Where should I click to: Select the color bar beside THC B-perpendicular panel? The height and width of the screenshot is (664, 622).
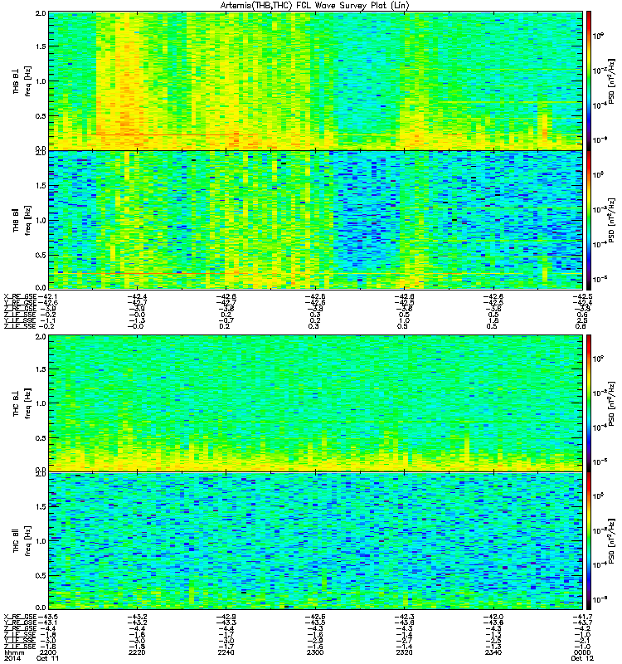click(x=589, y=403)
